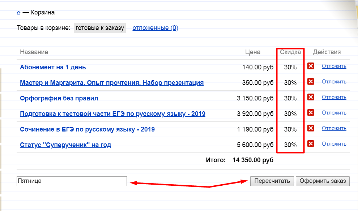Open 'Сочинение в ЕГЭ по русскому языку' link
358x211 pixels.
point(87,129)
